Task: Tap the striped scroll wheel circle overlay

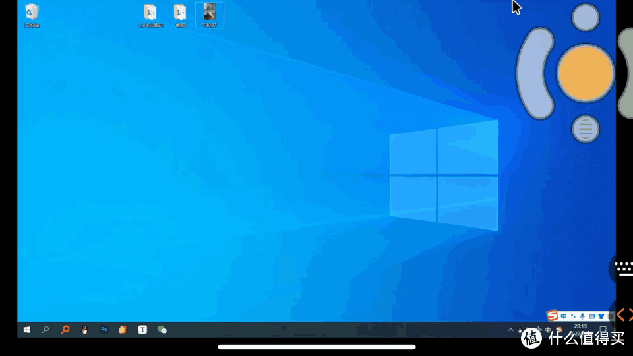Action: point(586,129)
